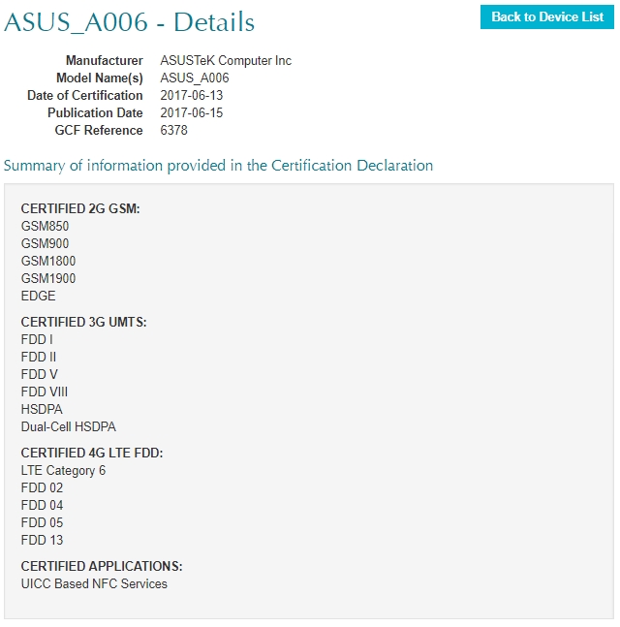The height and width of the screenshot is (627, 620).
Task: Select the HSDPA entry
Action: 42,409
